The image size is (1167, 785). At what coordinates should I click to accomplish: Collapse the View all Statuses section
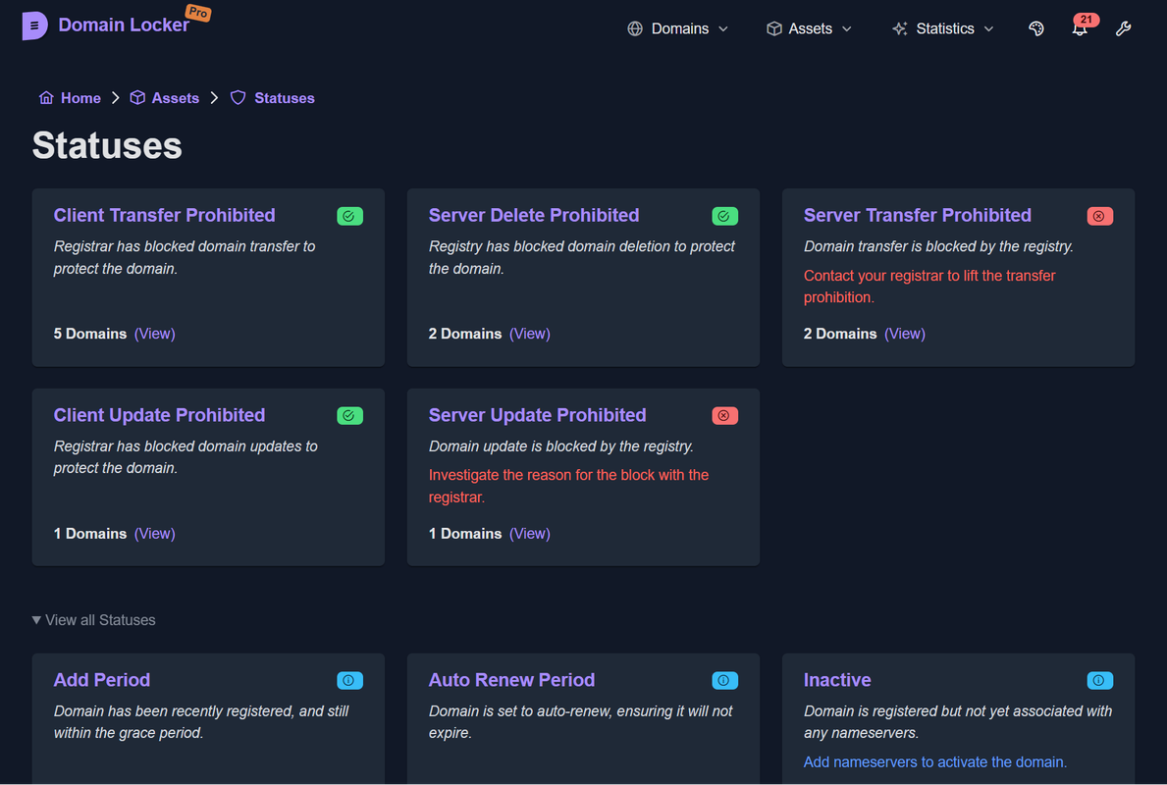click(94, 620)
